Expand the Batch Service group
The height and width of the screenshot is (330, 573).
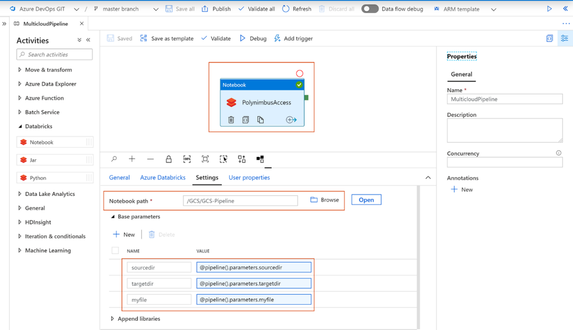[20, 112]
